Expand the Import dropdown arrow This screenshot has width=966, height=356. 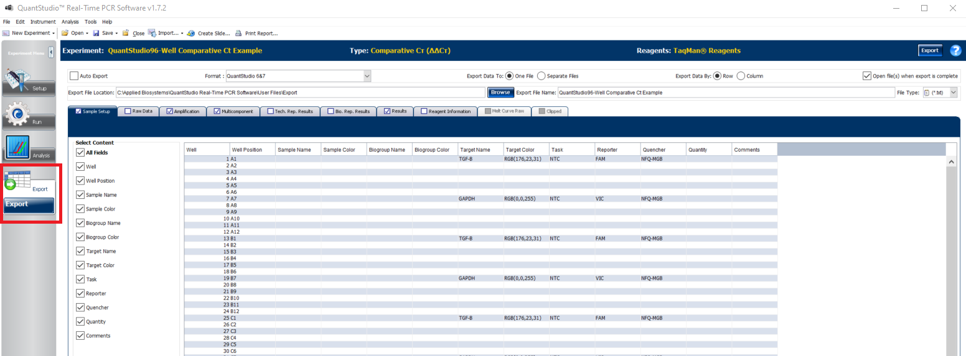click(x=182, y=33)
